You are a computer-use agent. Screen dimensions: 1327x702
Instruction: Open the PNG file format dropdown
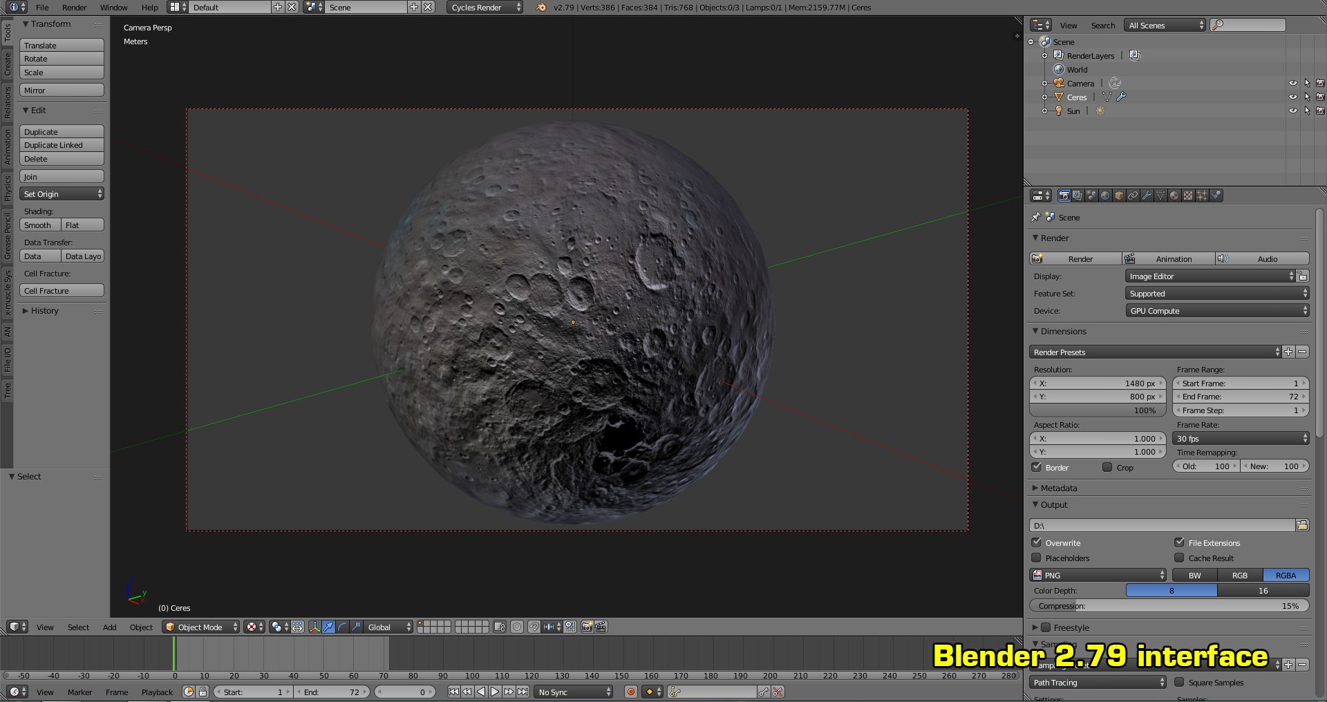[1098, 575]
